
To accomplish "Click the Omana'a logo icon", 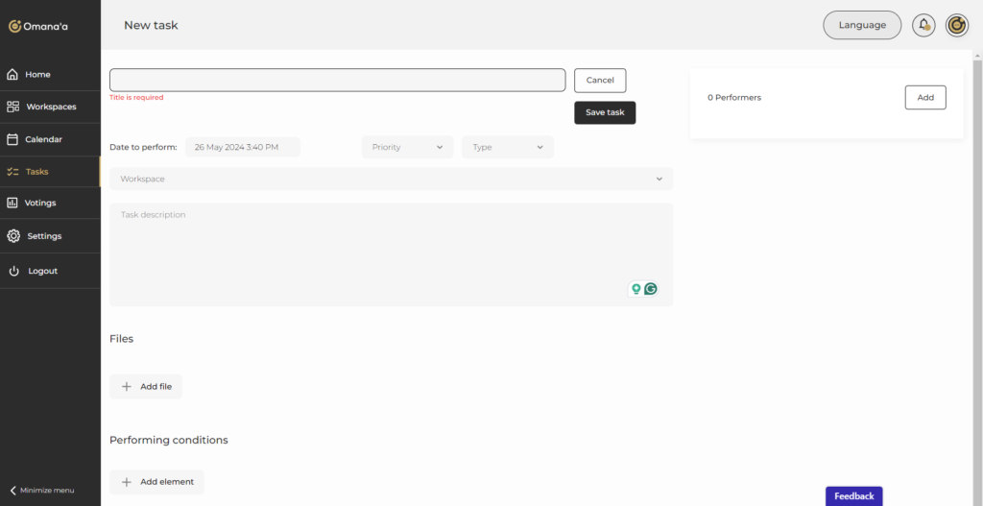I will click(x=15, y=26).
